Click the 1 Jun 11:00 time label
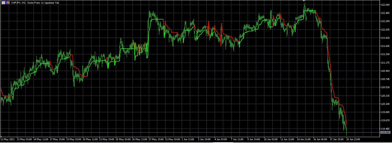 [x=188, y=139]
